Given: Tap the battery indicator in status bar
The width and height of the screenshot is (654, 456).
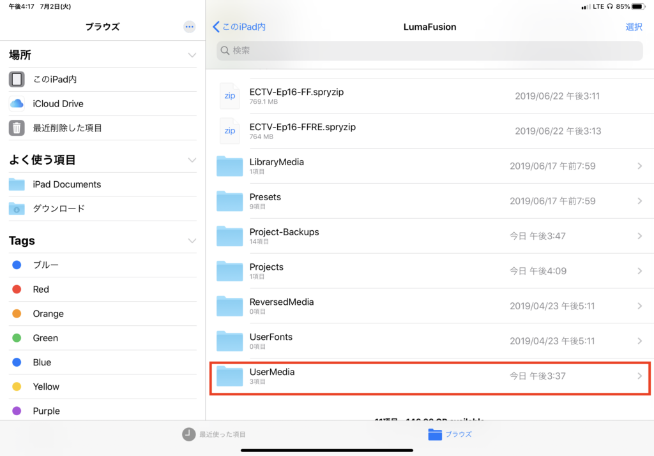Looking at the screenshot, I should pyautogui.click(x=638, y=6).
